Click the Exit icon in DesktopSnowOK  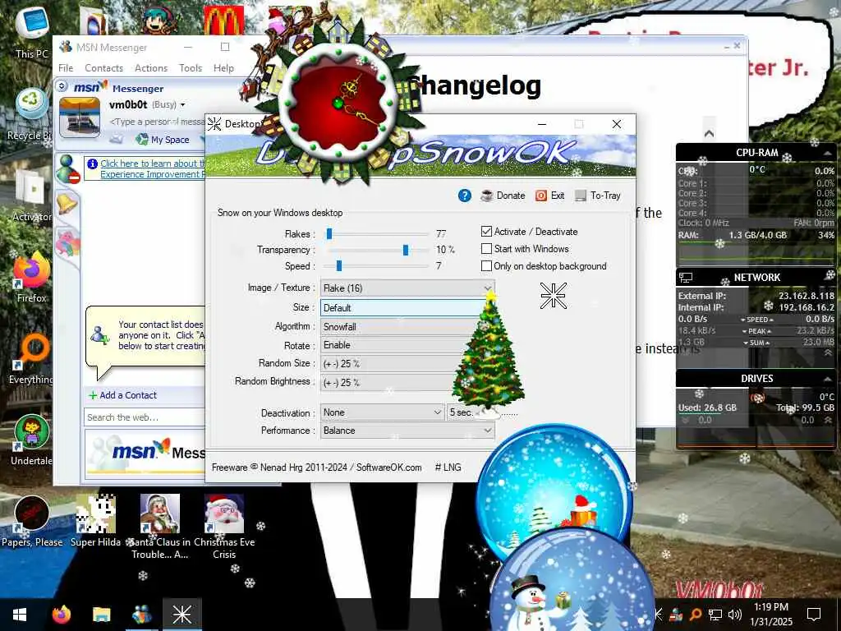(x=541, y=196)
